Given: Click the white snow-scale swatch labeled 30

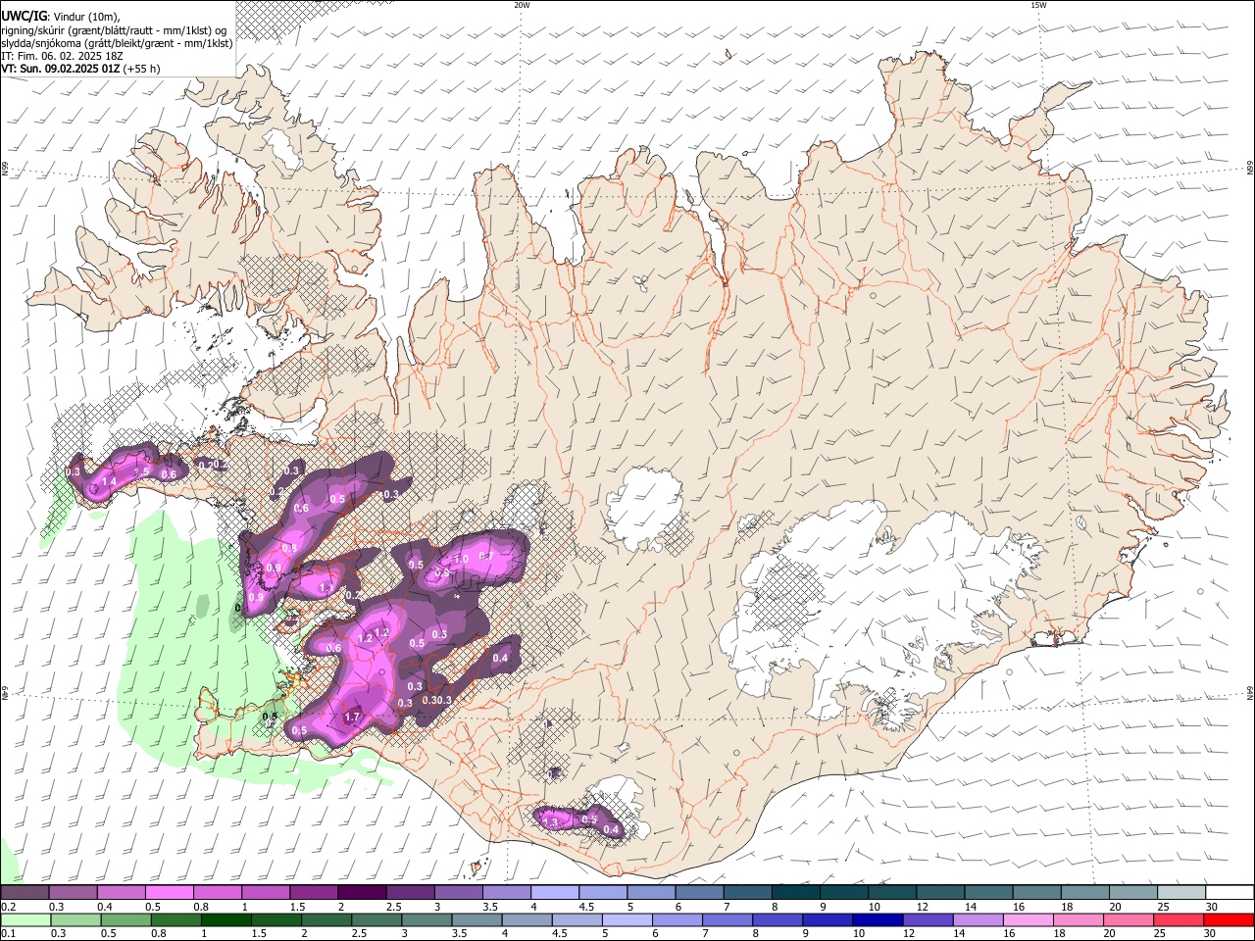Looking at the screenshot, I should pos(1230,892).
